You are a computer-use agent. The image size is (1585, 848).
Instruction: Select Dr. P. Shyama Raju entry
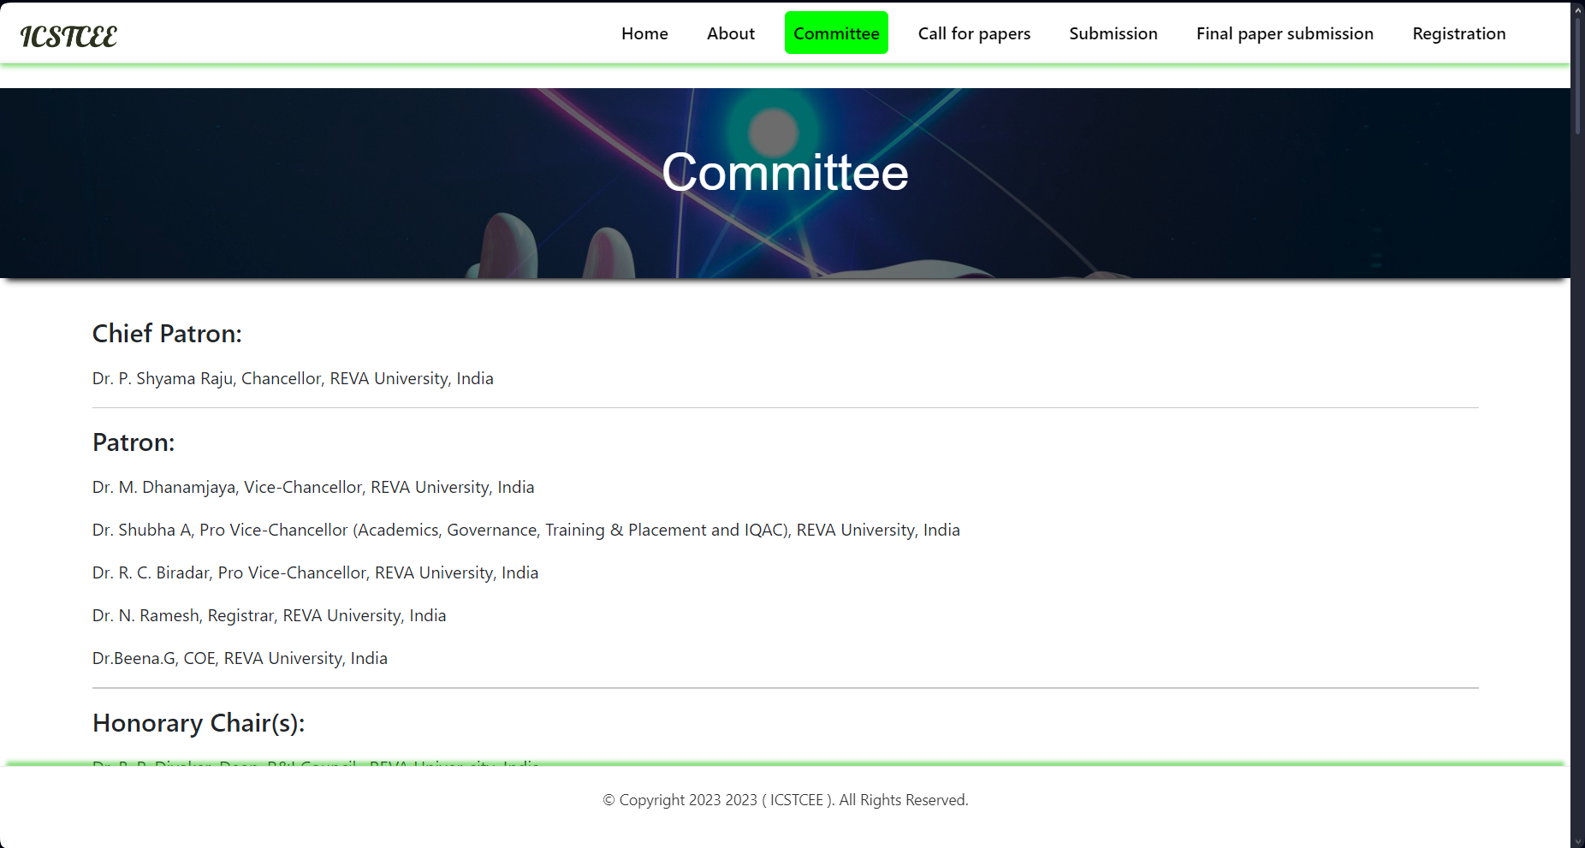(x=293, y=378)
